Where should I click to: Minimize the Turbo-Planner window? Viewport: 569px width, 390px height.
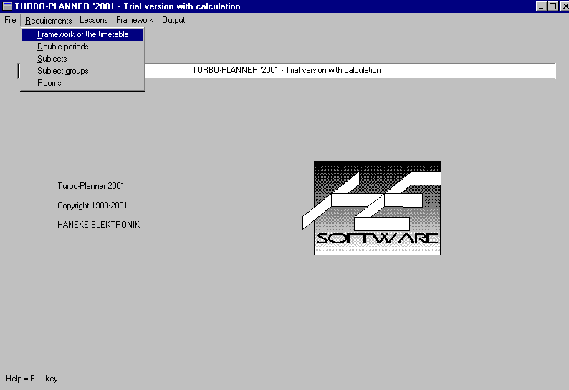541,6
